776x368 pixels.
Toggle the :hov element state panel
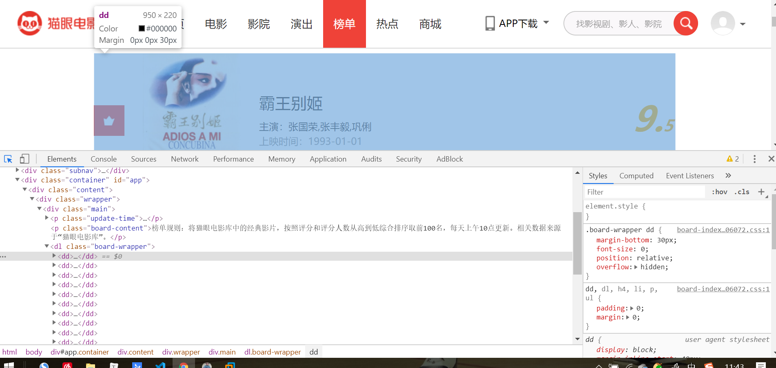(719, 192)
